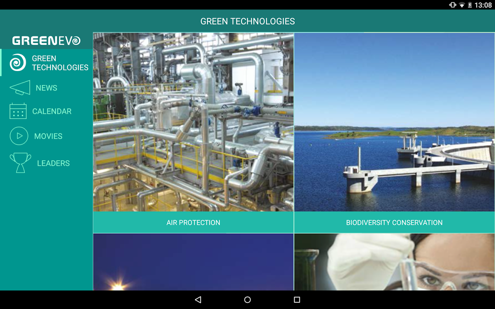Open the Green Technologies menu label
The height and width of the screenshot is (309, 495).
coord(60,63)
